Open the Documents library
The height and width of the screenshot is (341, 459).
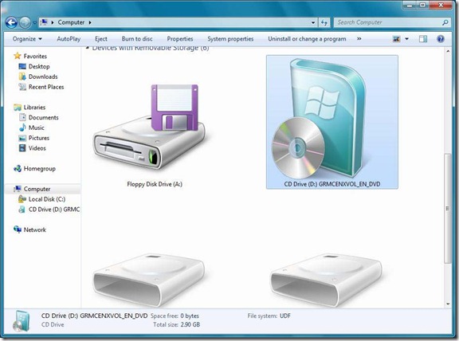tap(43, 117)
